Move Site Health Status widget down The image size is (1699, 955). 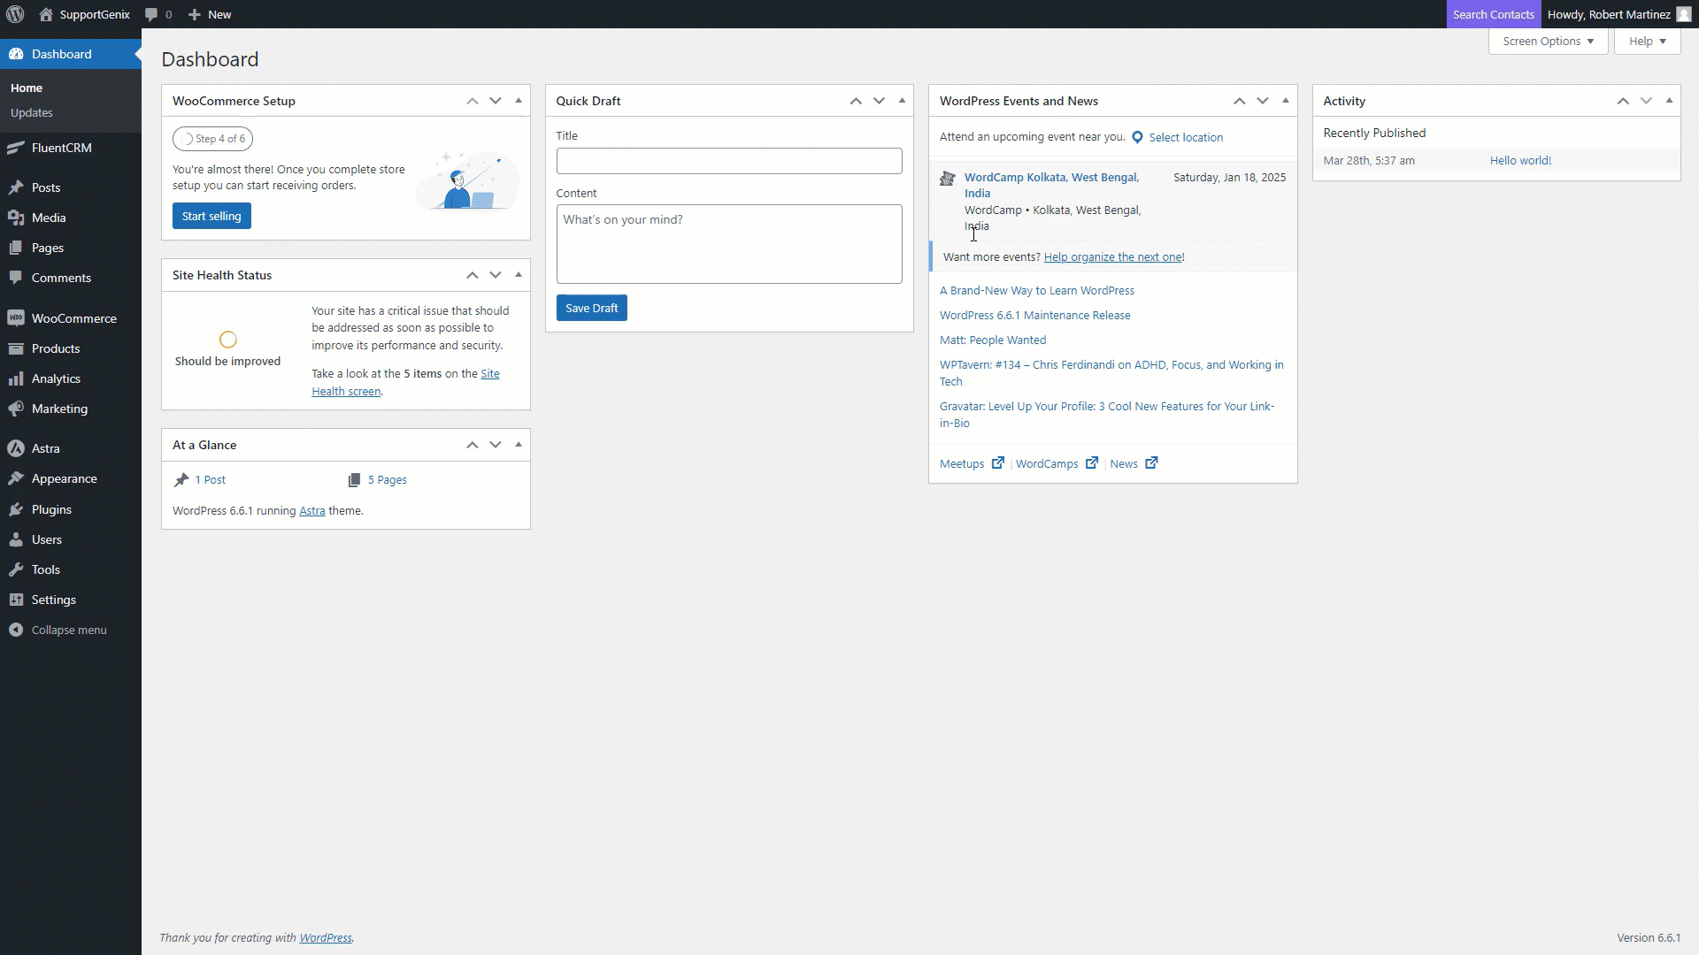496,275
